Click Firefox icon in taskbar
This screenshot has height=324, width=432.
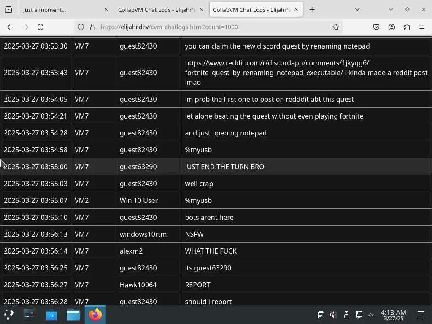pos(95,315)
